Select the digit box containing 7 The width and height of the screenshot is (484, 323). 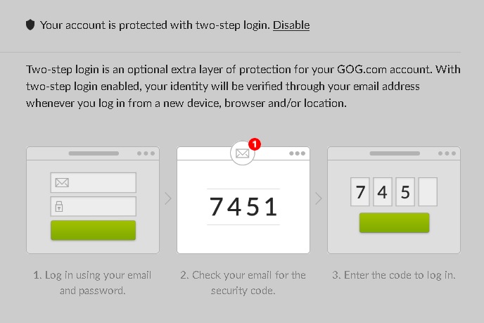[360, 191]
